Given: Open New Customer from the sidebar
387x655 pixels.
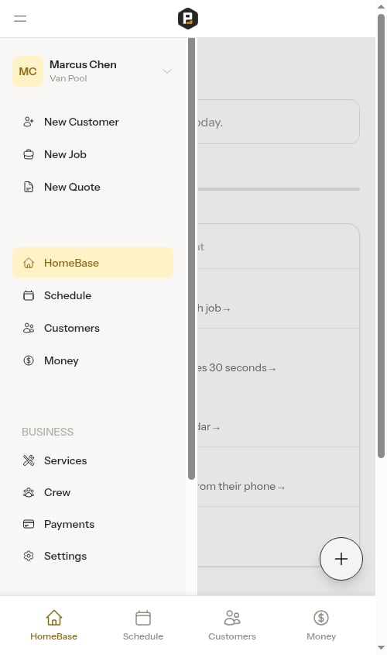Looking at the screenshot, I should tap(93, 122).
